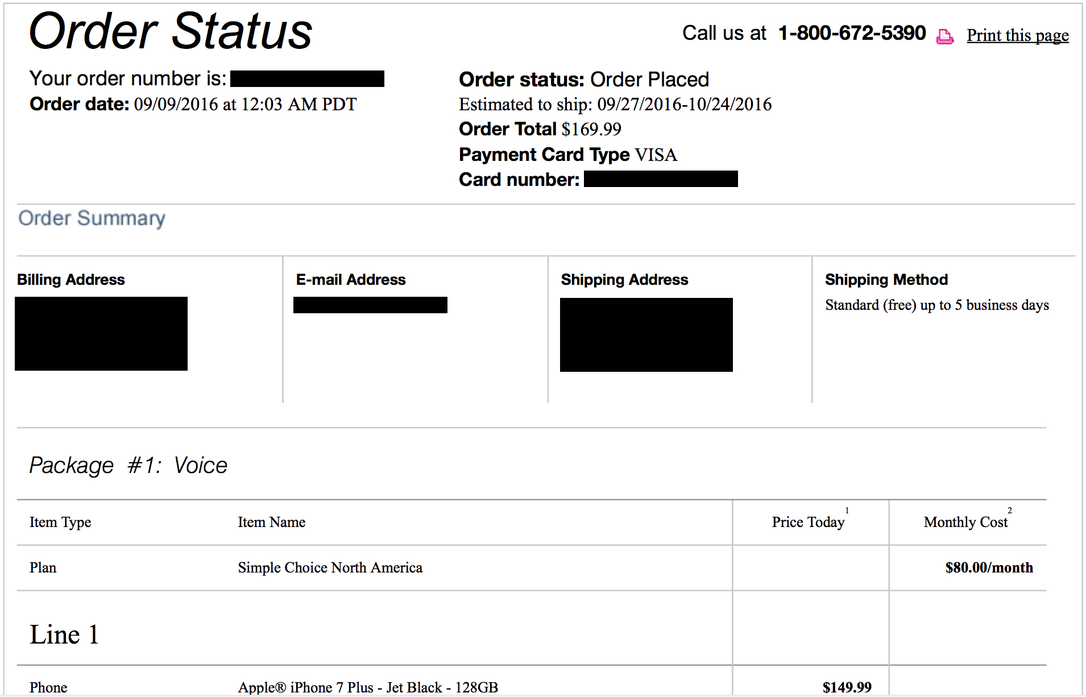Select the redacted order number field

[x=307, y=79]
